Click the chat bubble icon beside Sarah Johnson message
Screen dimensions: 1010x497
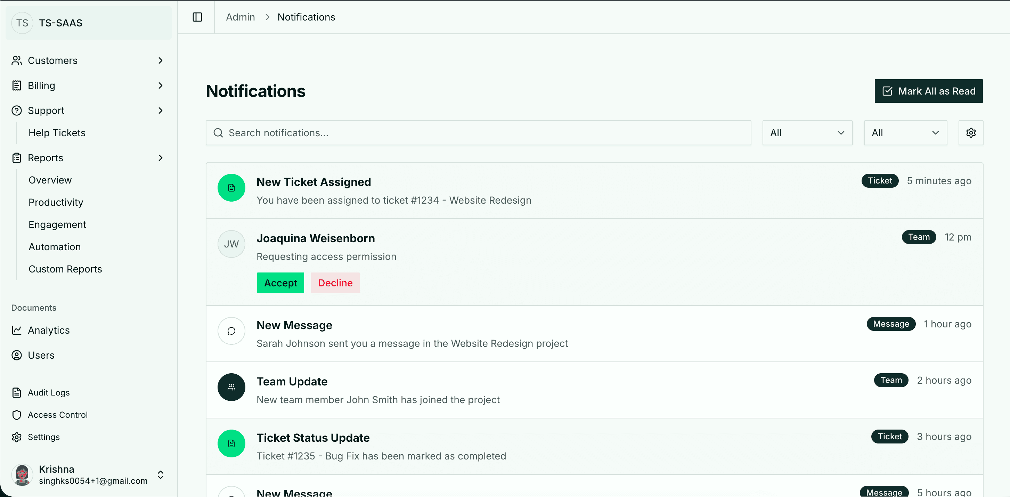tap(231, 331)
